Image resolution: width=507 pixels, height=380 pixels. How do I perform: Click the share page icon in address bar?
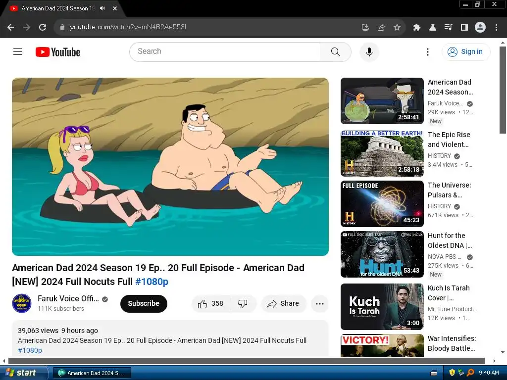click(x=381, y=28)
